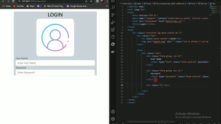Click the Password text on line 24
This screenshot has height=124, width=221.
[x=155, y=73]
